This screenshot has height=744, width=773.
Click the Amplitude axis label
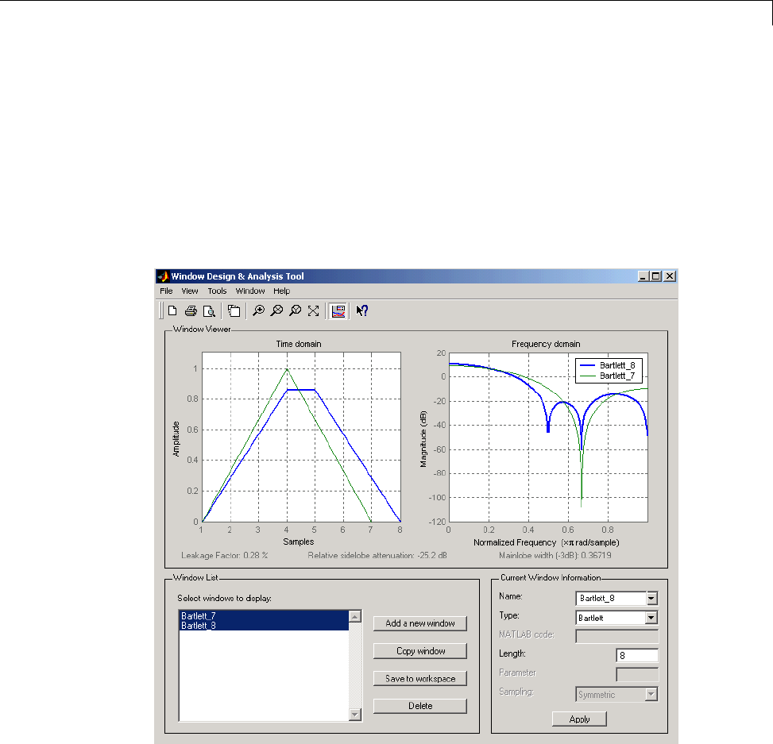[176, 439]
